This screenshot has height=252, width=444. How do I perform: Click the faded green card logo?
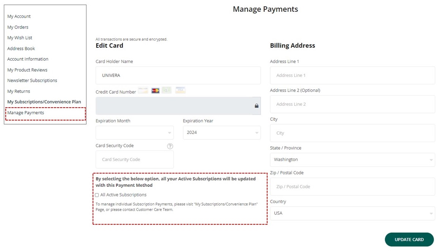tap(167, 91)
